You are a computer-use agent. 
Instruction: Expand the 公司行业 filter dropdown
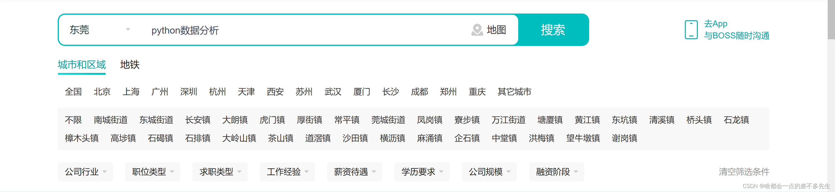86,172
